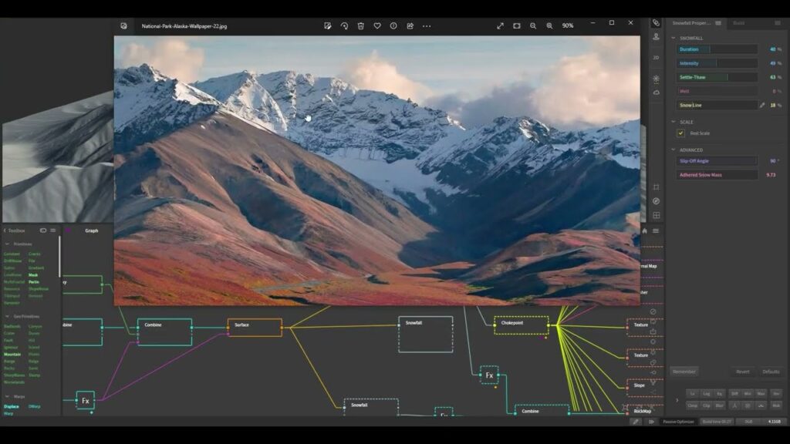Viewport: 790px width, 444px height.
Task: Zoom out of the photo
Action: 533,25
